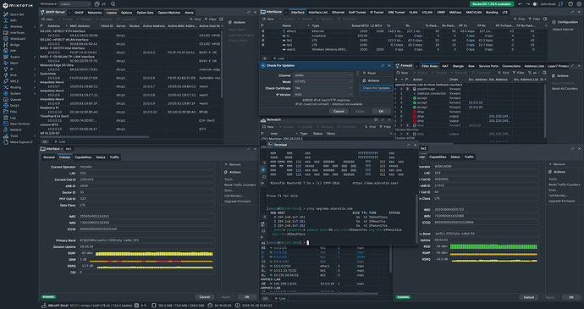Click RouterOS 7.24.5 available button
Screen dimensions: 584x309
coord(492,4)
